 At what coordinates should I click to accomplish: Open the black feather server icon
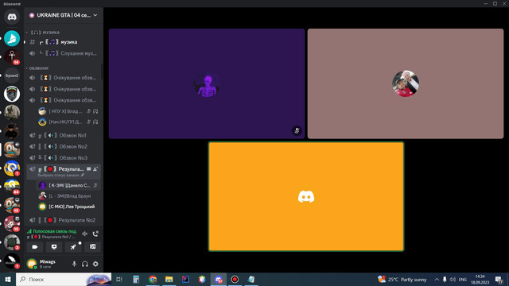click(12, 261)
